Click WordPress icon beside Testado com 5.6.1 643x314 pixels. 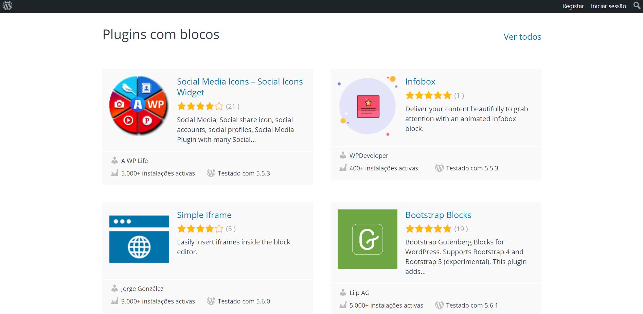(x=439, y=305)
